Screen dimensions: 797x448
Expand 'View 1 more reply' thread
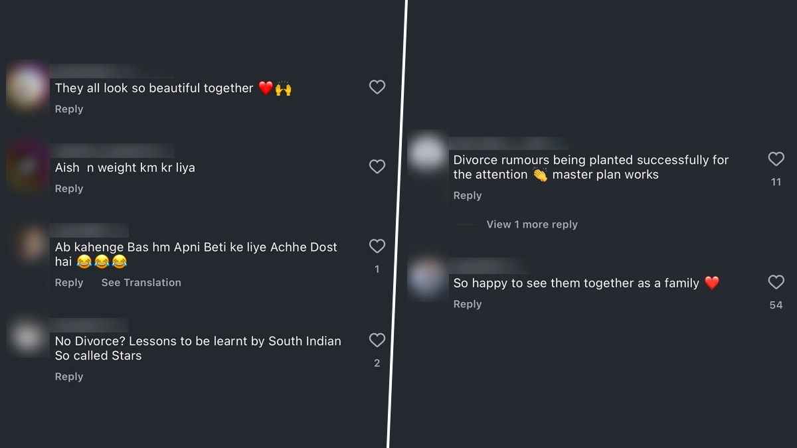point(532,225)
